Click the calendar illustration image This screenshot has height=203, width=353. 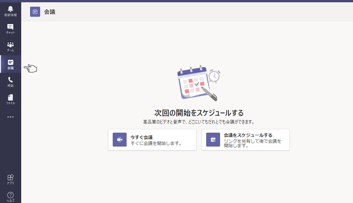click(x=199, y=83)
